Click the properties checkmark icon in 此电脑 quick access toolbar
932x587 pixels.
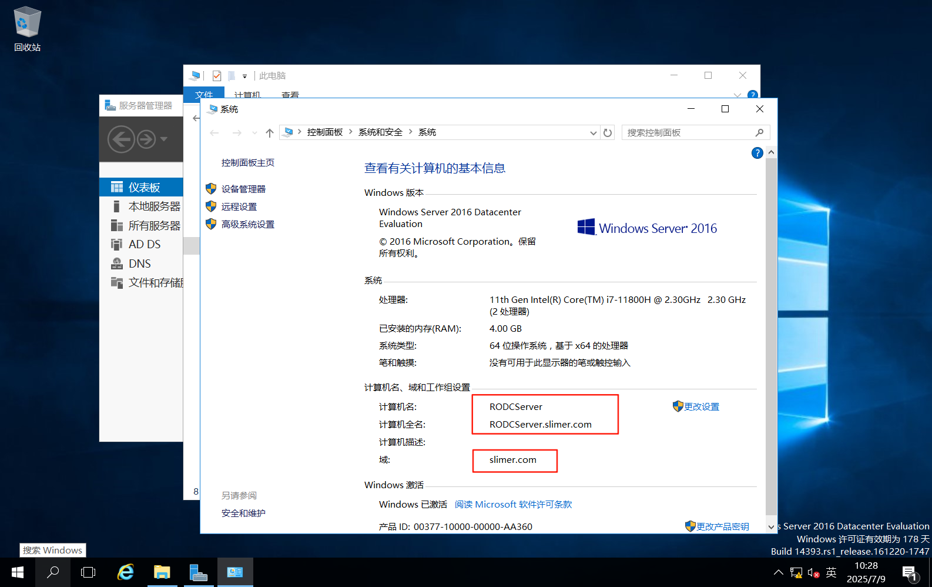tap(217, 76)
